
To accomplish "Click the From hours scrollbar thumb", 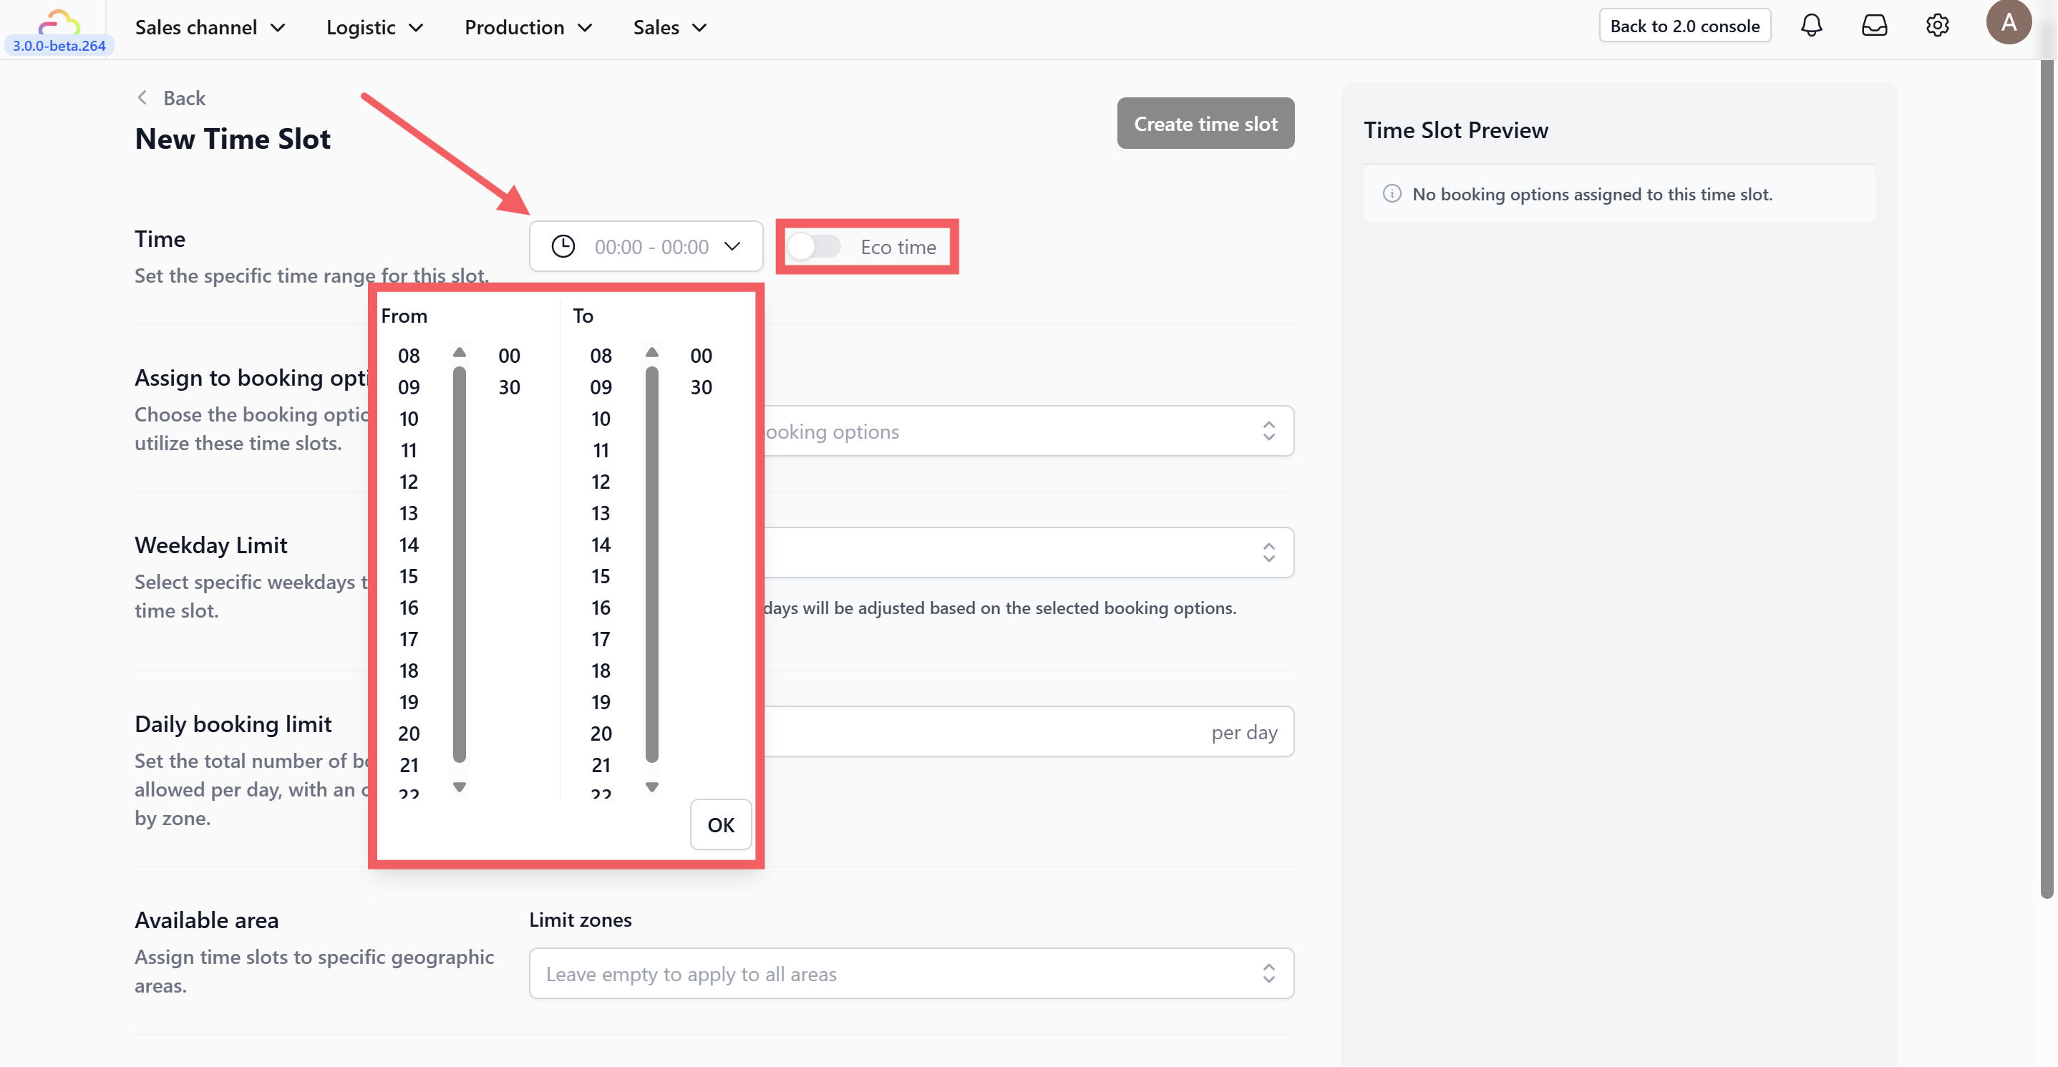I will coord(460,563).
